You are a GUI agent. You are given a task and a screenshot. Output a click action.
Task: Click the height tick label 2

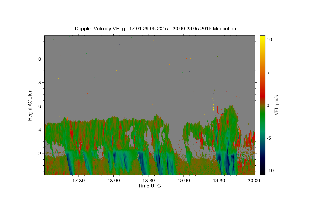(40, 153)
